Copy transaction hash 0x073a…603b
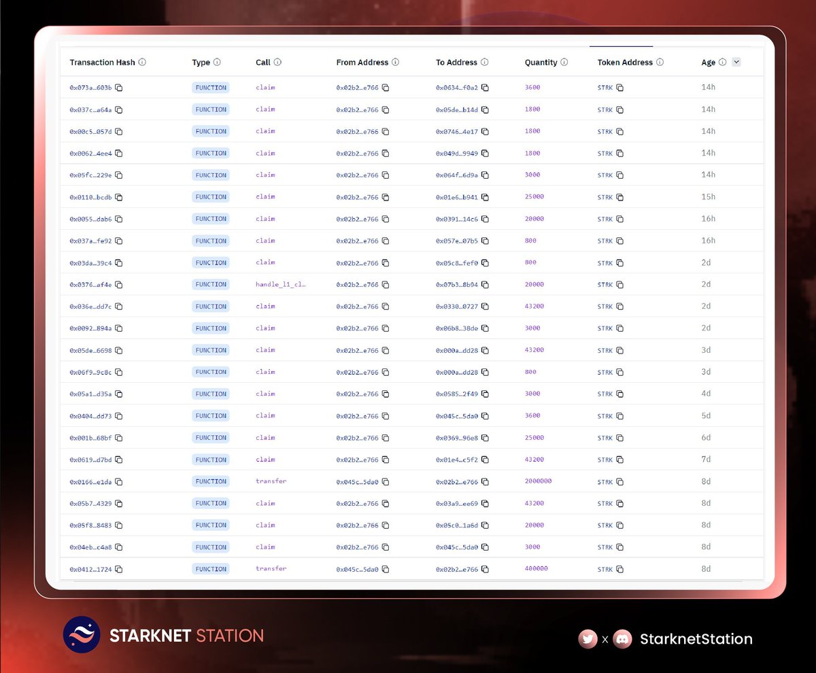This screenshot has width=816, height=673. 119,88
